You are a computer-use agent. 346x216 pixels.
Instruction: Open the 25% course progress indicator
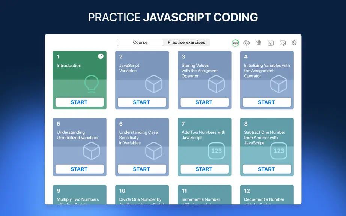tap(235, 43)
